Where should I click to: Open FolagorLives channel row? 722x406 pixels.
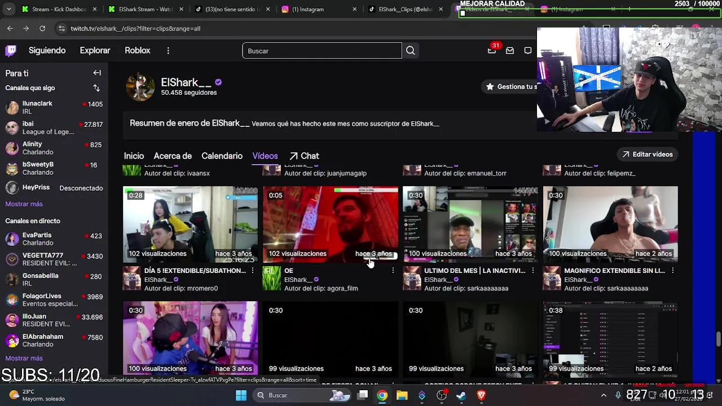coord(54,300)
